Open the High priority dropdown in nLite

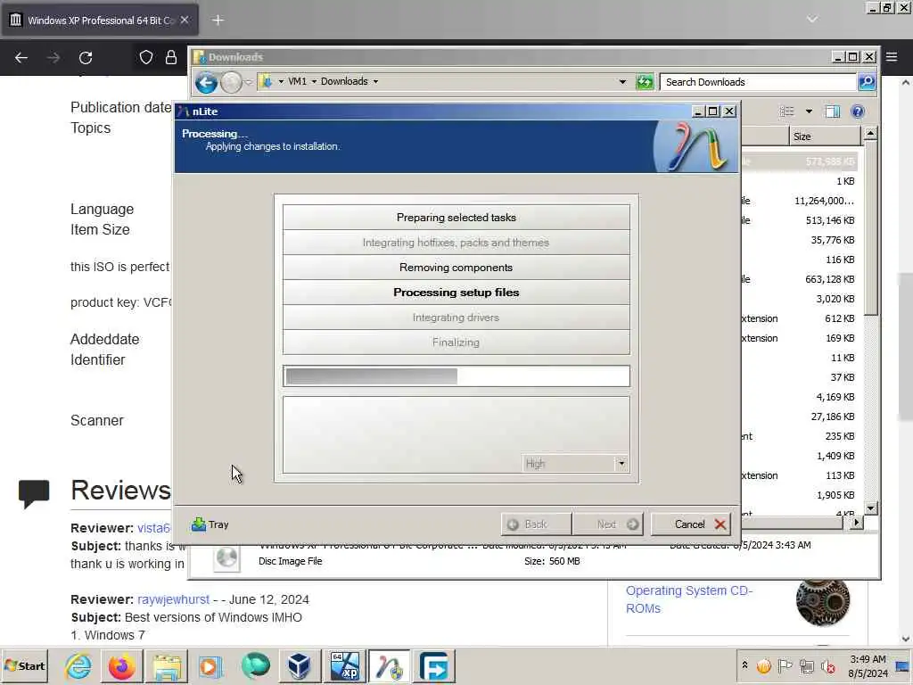(575, 464)
